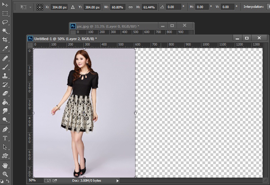
Task: Activate the Hand tool
Action: [5, 165]
